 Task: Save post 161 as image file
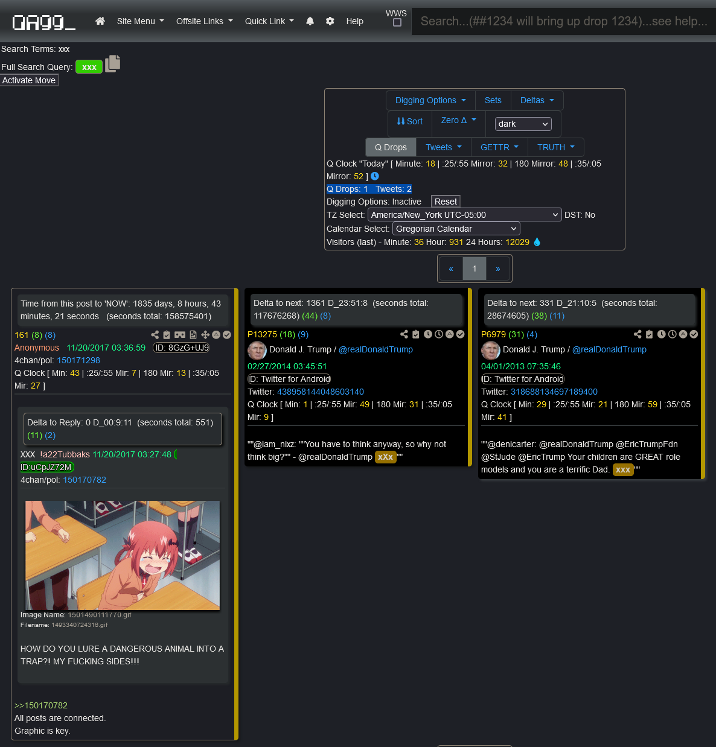pyautogui.click(x=193, y=335)
